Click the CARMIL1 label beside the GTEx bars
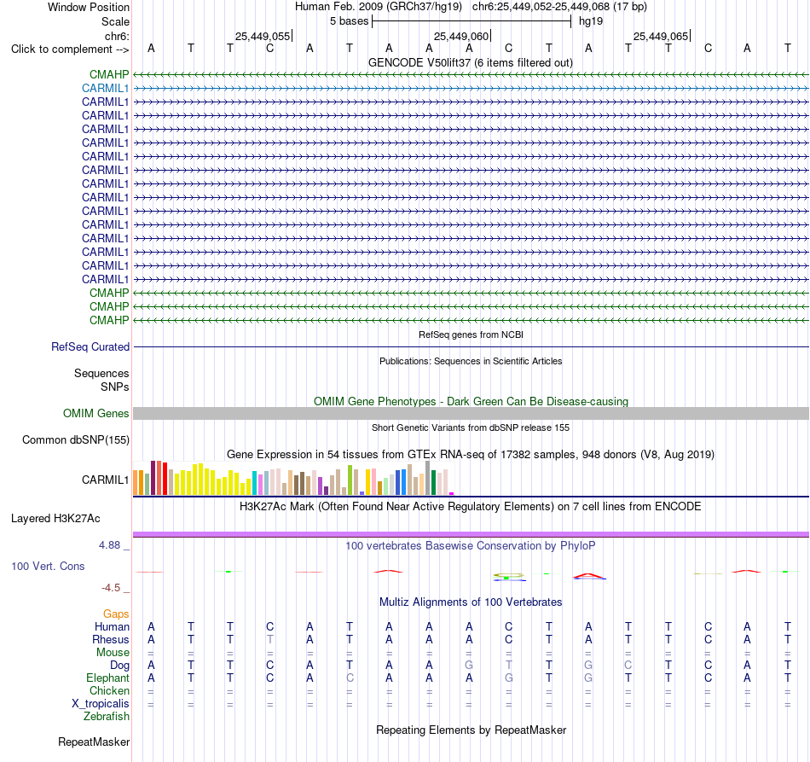The image size is (810, 762). tap(105, 480)
